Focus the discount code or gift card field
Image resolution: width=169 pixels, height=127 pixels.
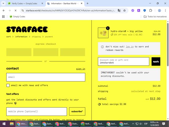(x=124, y=61)
